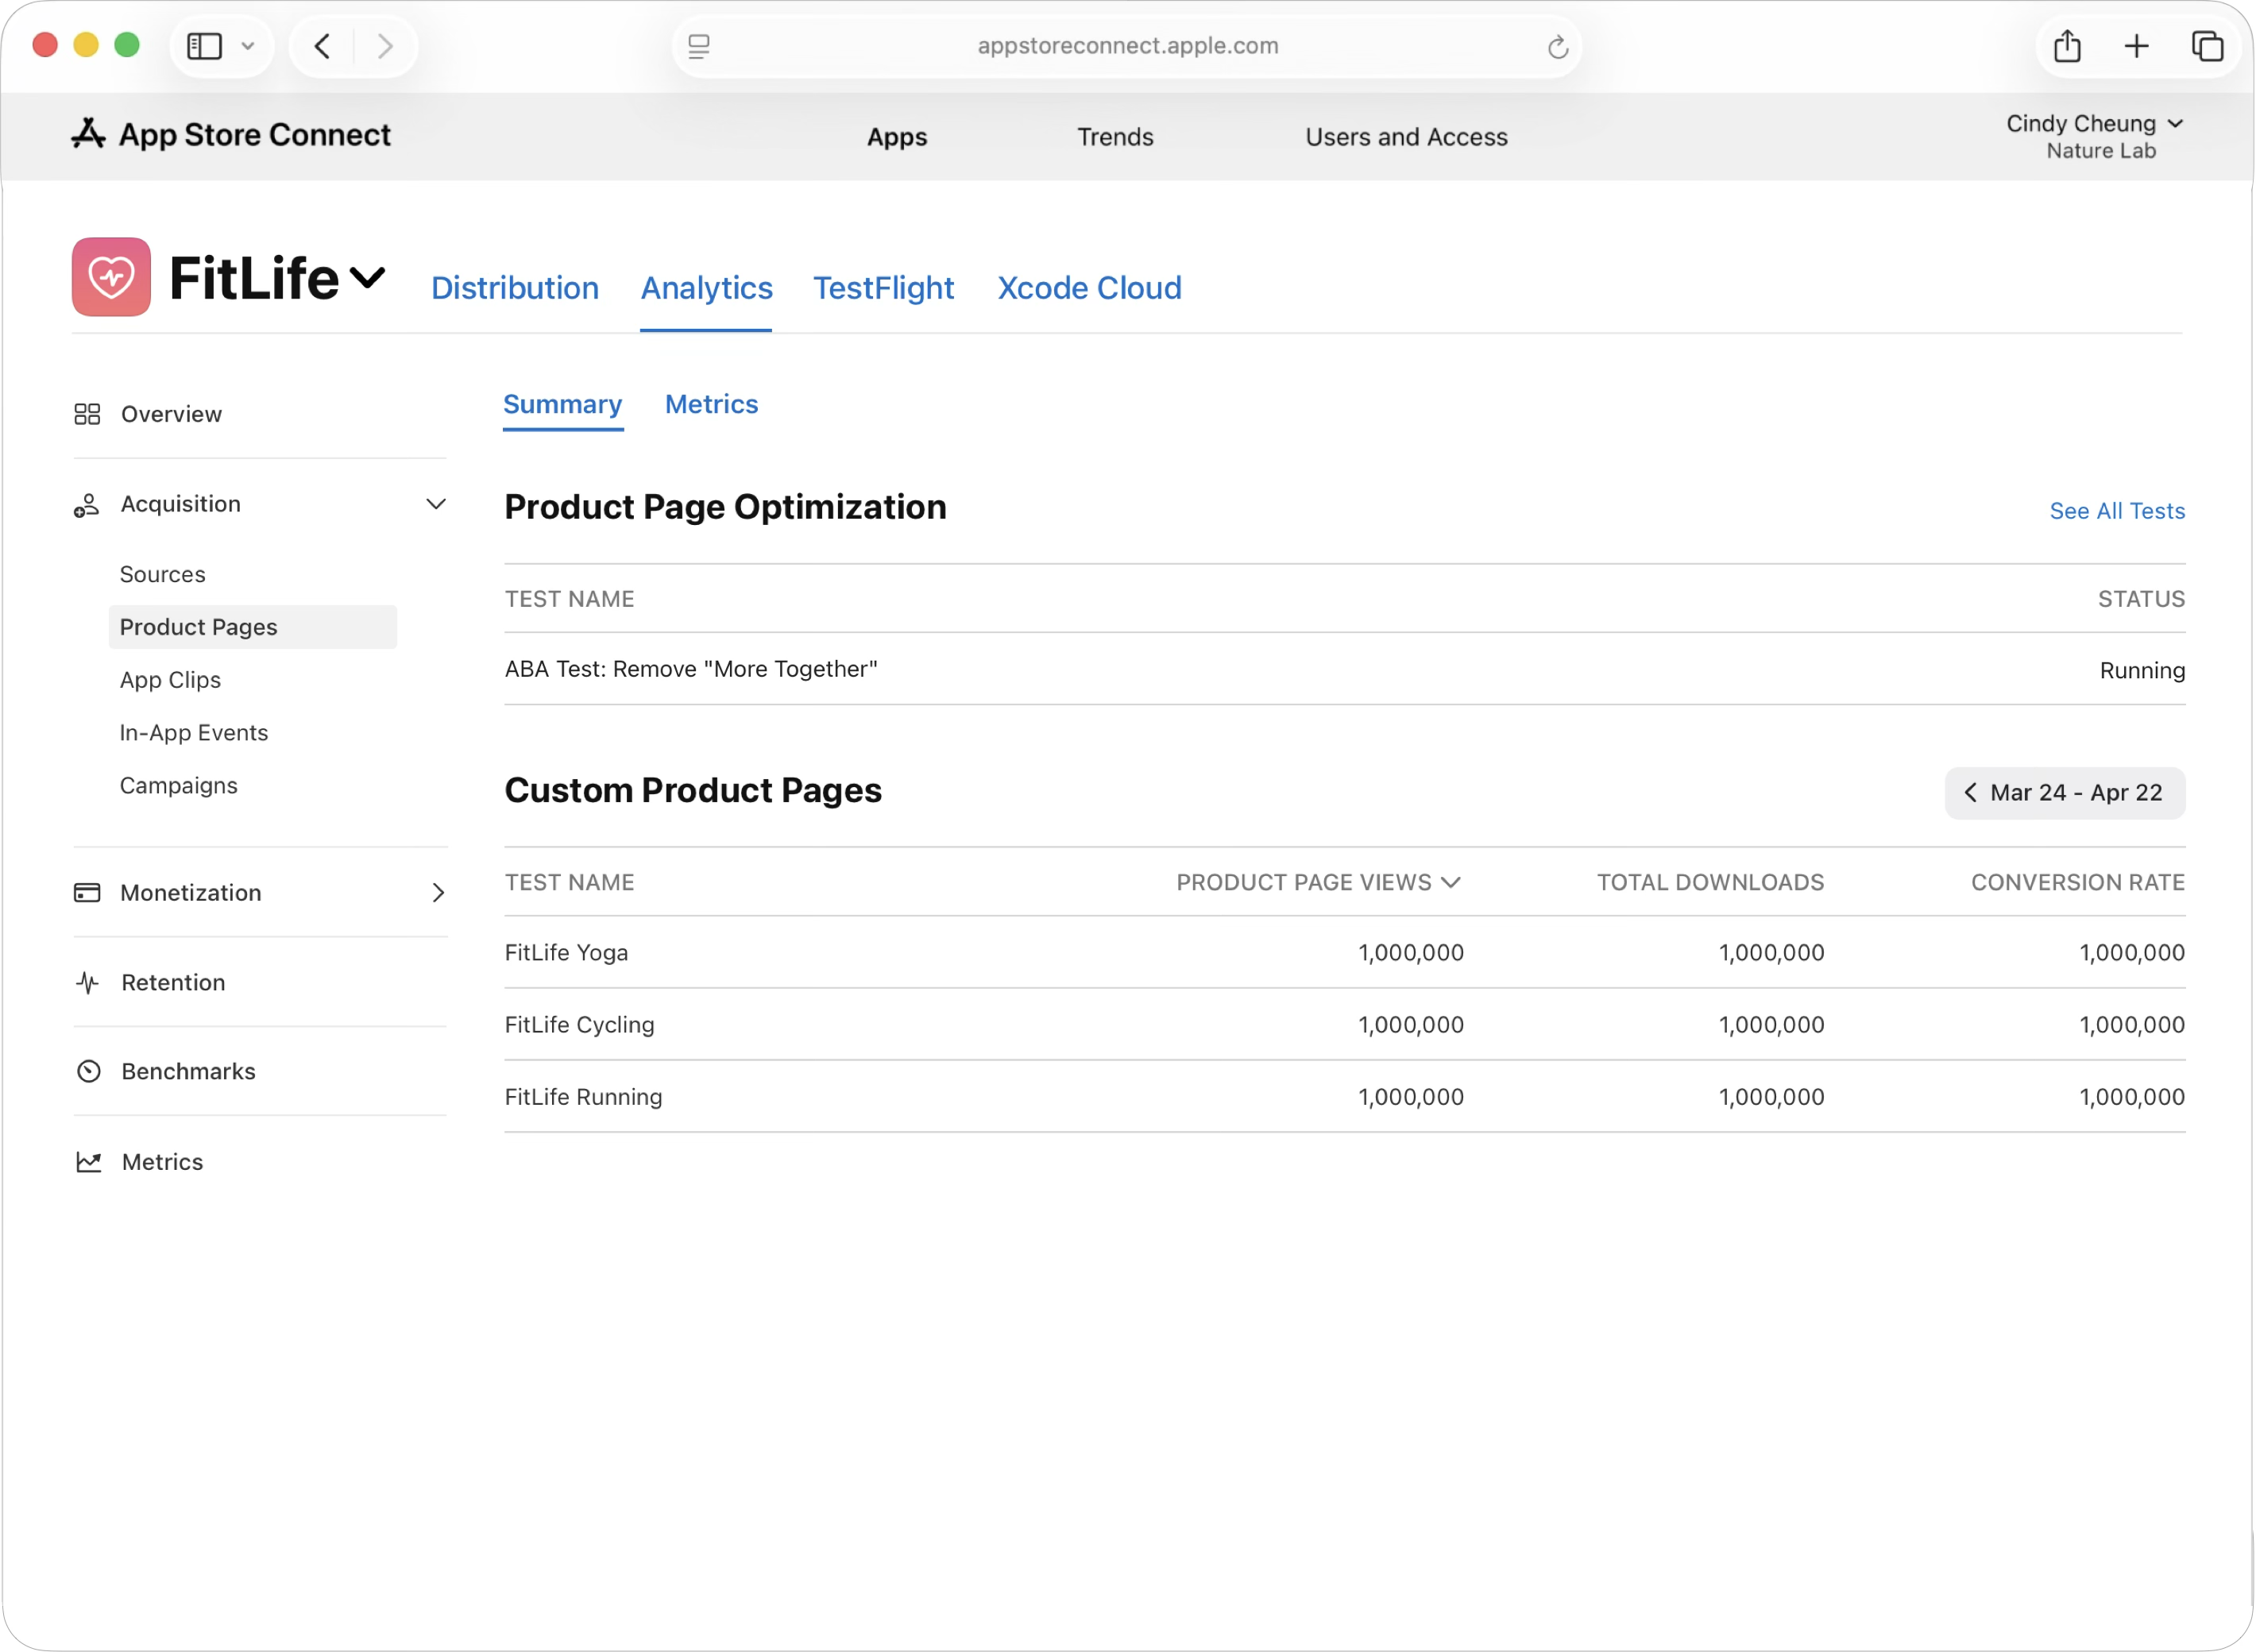
Task: Click the Monetization card icon
Action: [x=88, y=892]
